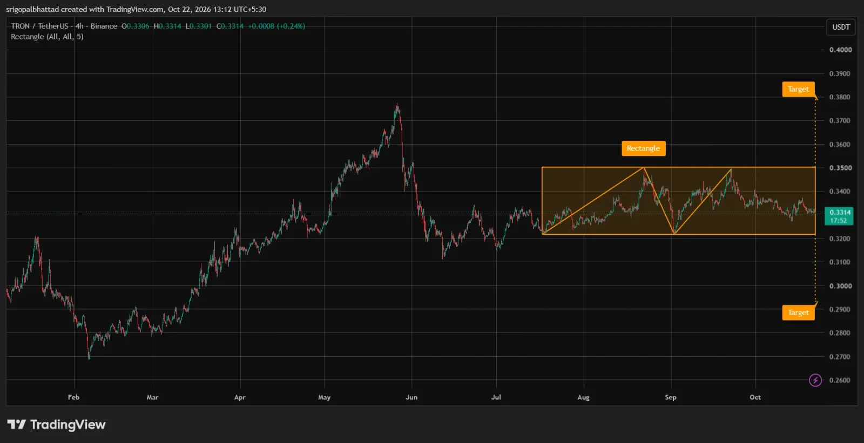Click the 0.2700 price axis label

point(840,357)
